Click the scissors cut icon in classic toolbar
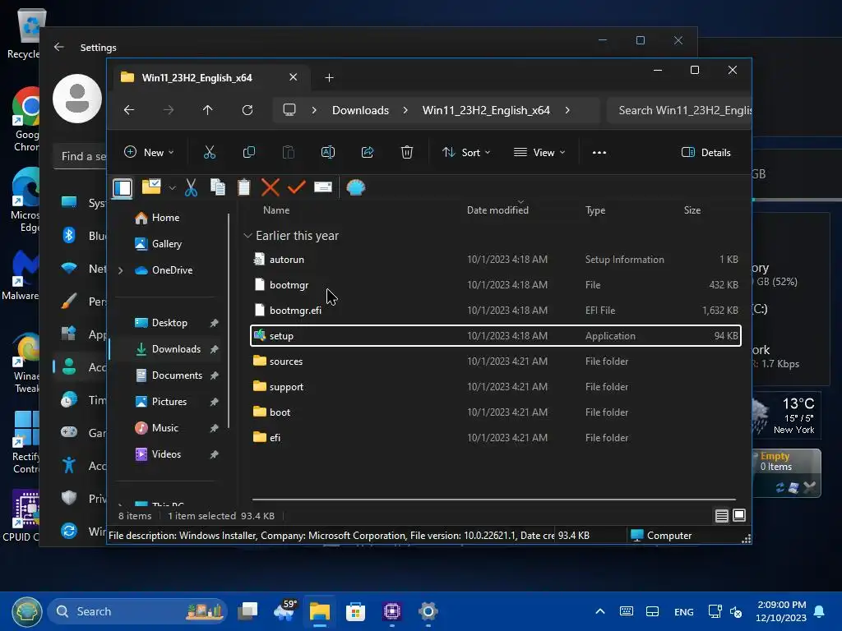Screen dimensions: 842x631 pyautogui.click(x=191, y=187)
